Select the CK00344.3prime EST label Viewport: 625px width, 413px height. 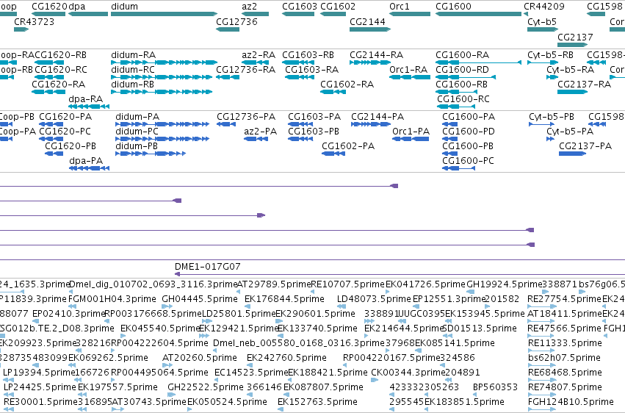408,372
